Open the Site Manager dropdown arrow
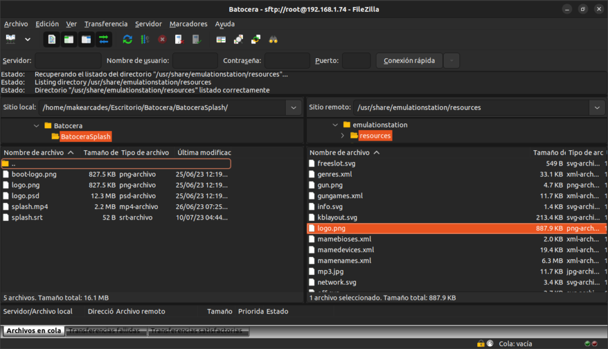608x349 pixels. point(27,39)
